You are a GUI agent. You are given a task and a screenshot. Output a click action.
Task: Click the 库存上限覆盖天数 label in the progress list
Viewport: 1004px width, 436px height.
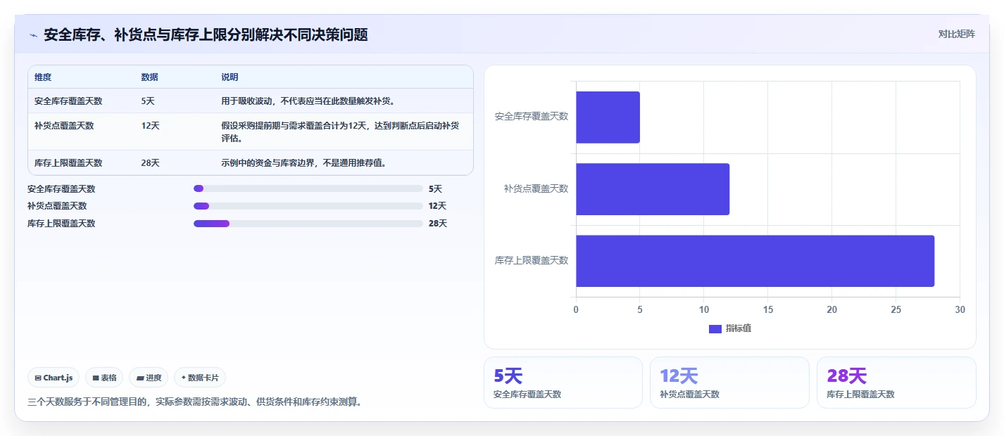[x=61, y=224]
